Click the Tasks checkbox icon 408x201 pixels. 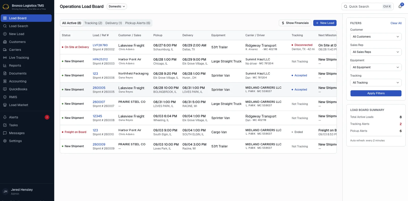tap(5, 125)
